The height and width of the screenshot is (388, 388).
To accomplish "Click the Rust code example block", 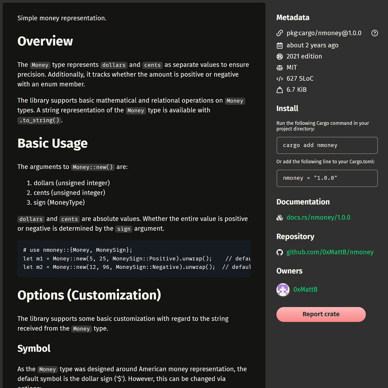I will (134, 258).
